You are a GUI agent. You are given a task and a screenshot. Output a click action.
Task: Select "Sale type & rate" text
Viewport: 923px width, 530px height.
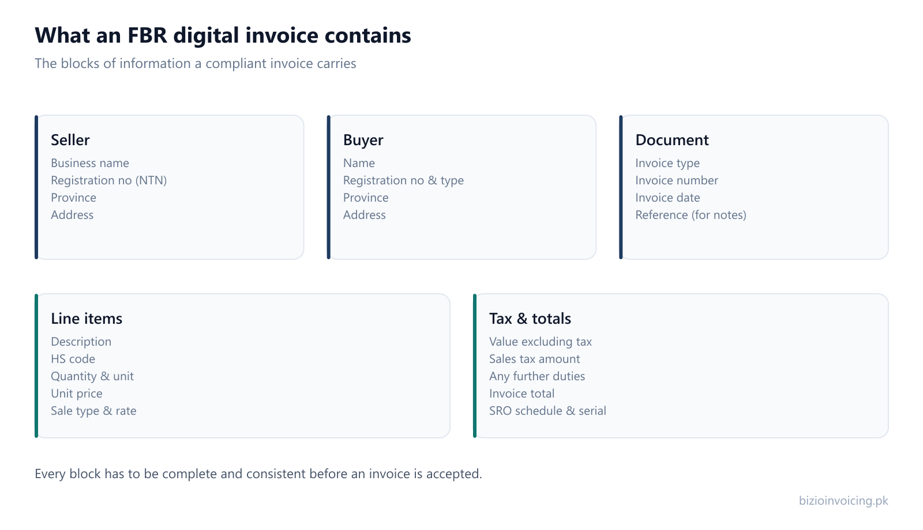pyautogui.click(x=93, y=411)
